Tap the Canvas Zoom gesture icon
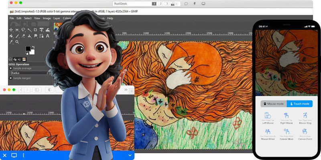The height and width of the screenshot is (160, 321). coord(305,132)
